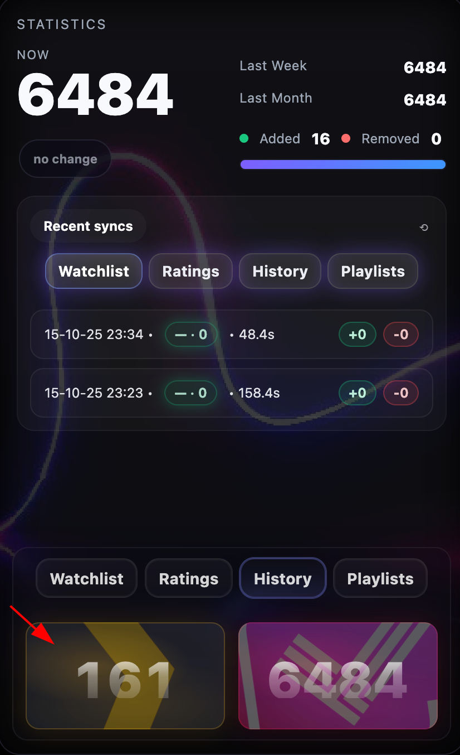Click the red -0 badge in 23:23 row
The width and height of the screenshot is (460, 755).
pos(401,393)
